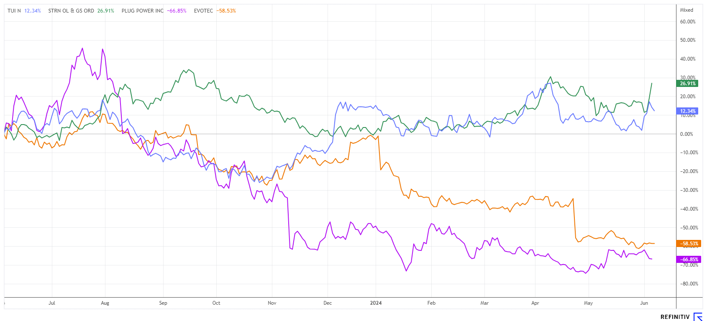Image resolution: width=707 pixels, height=321 pixels.
Task: Click the Aug label on the time axis
Action: (105, 303)
